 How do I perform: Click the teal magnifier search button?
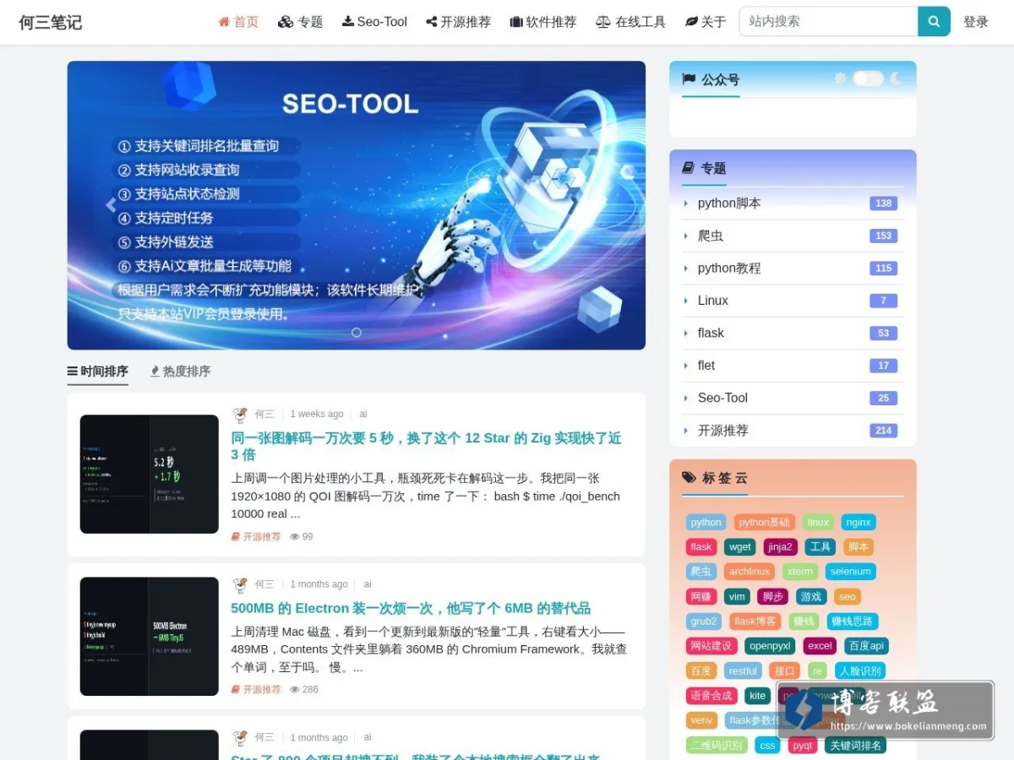pos(934,22)
